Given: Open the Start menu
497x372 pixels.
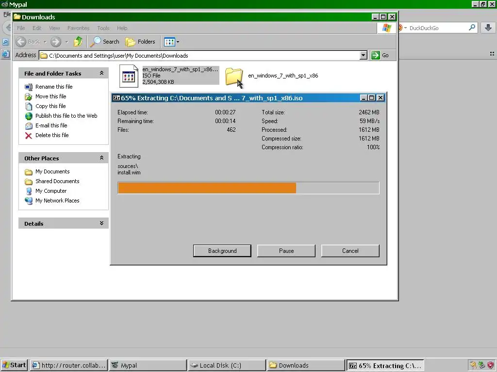Looking at the screenshot, I should 14,365.
